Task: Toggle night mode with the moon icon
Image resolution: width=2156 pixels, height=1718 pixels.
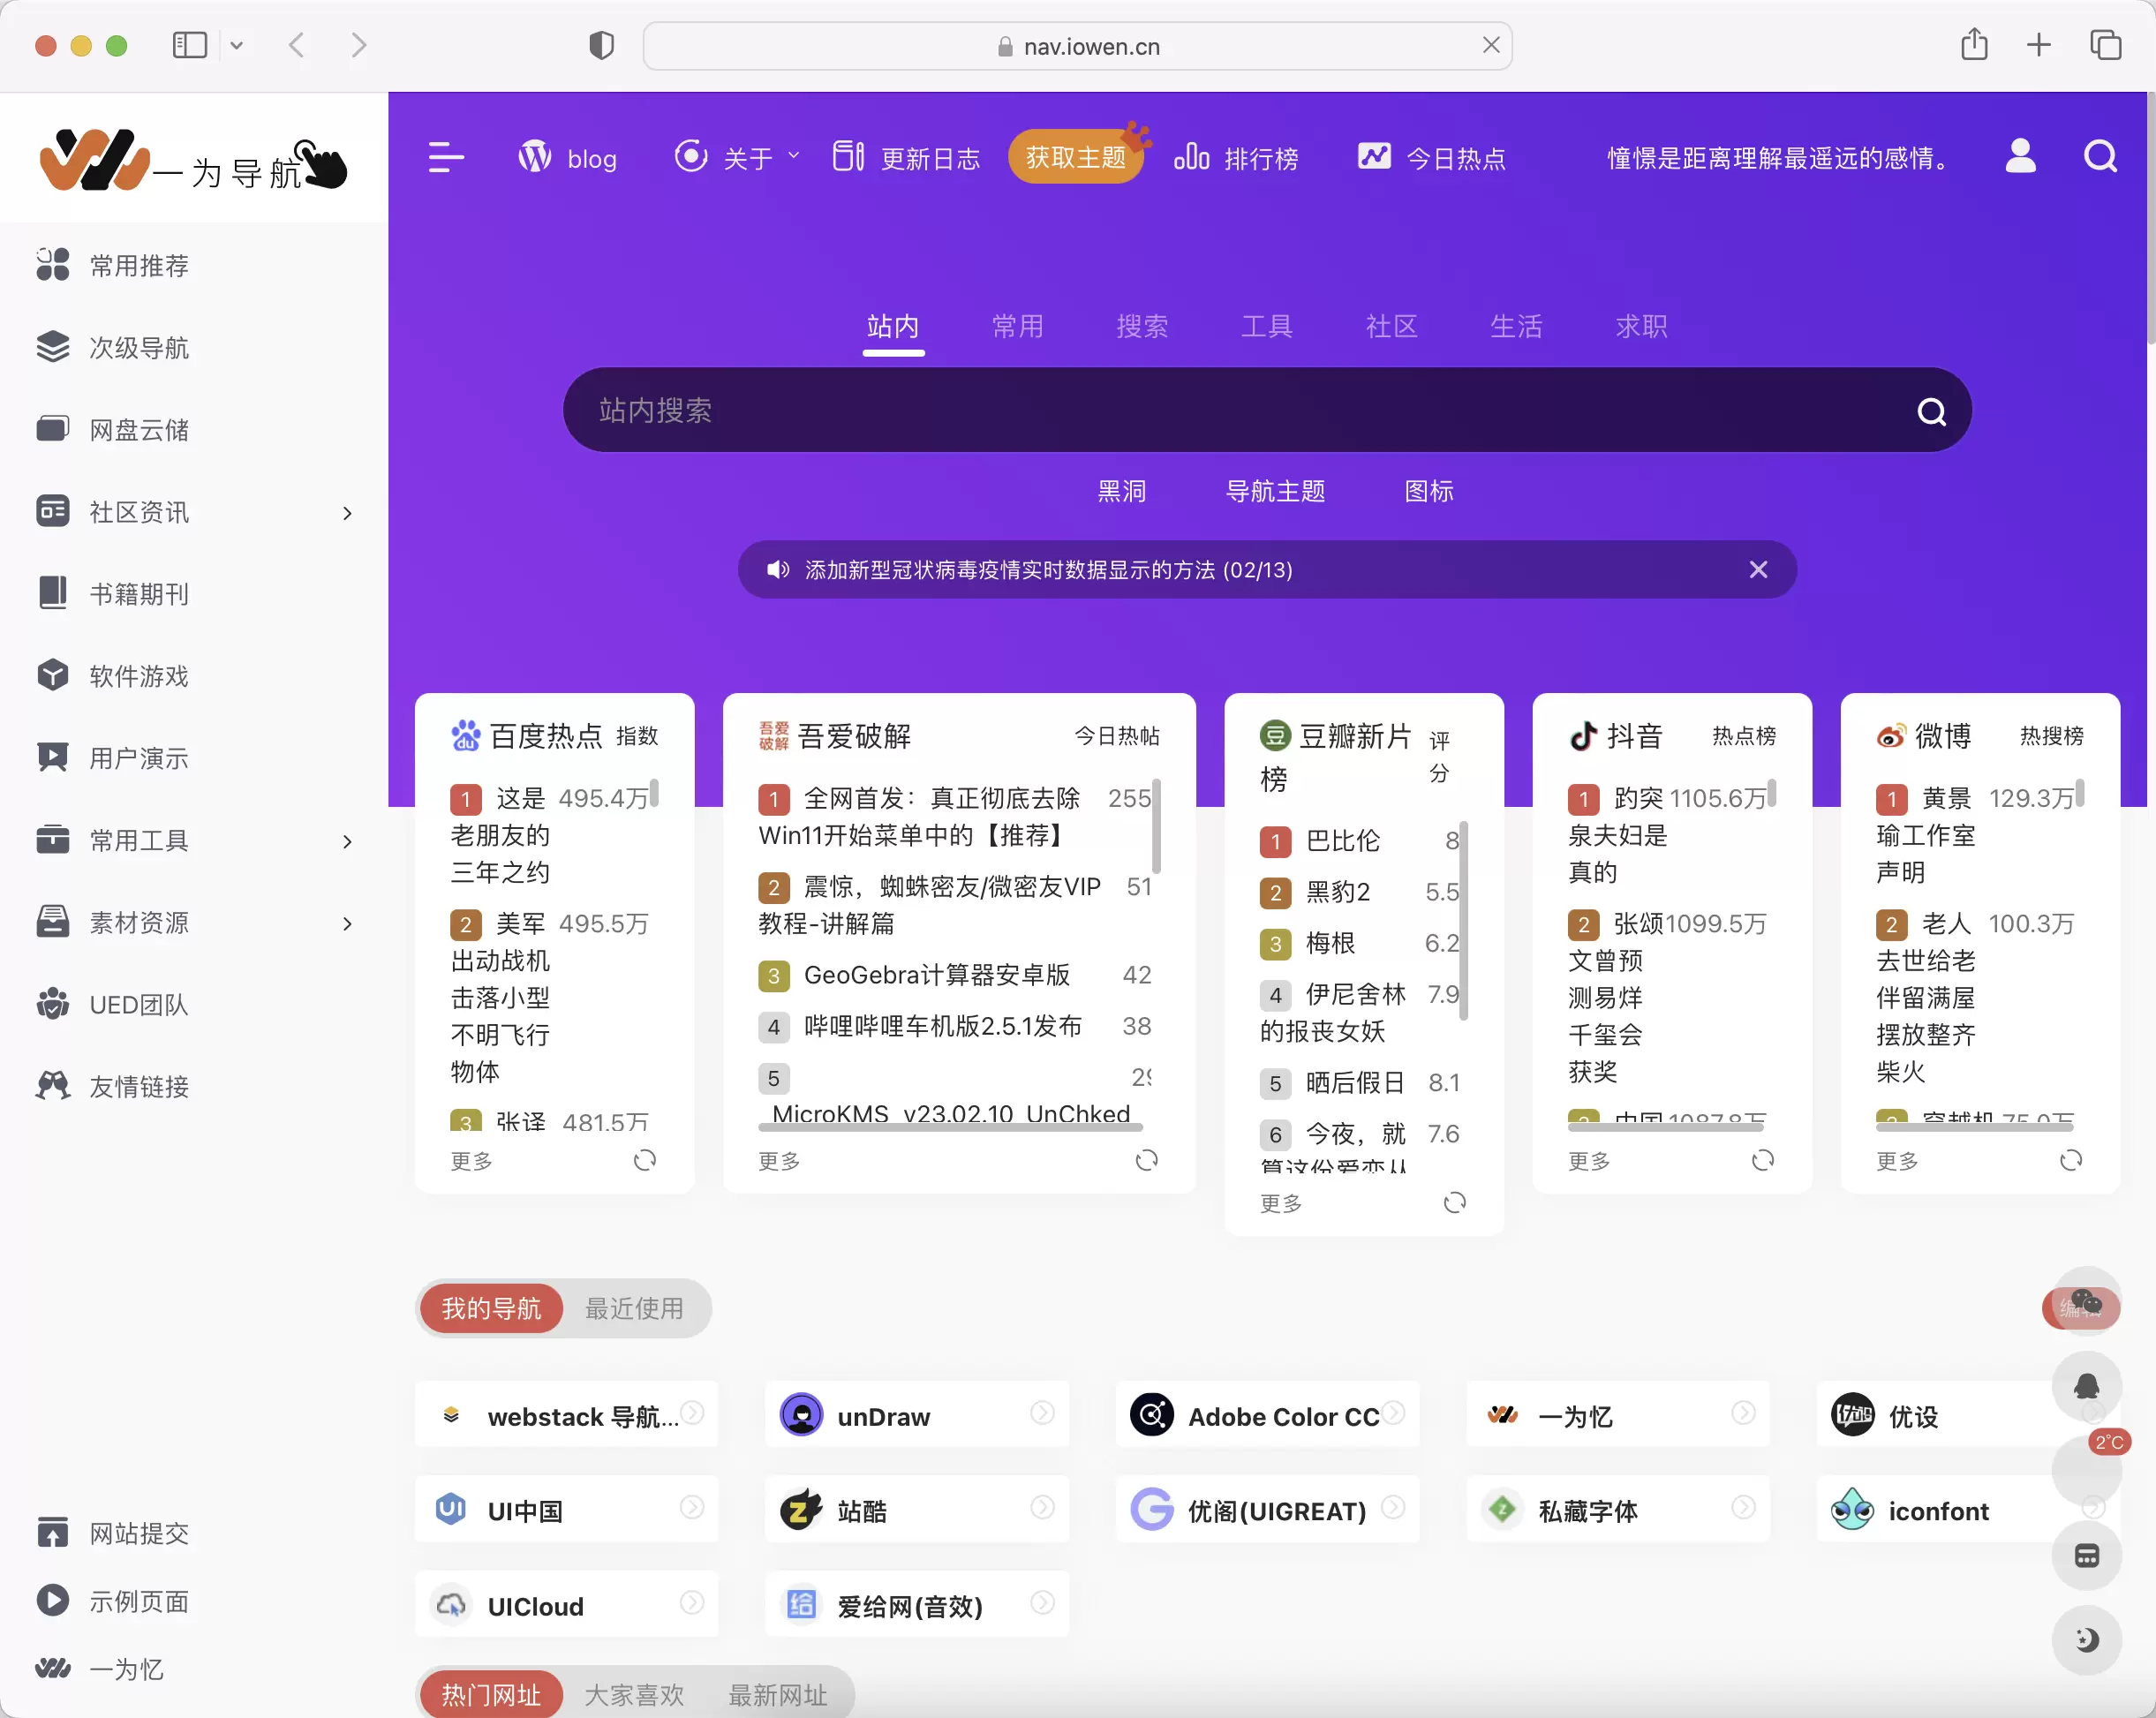Action: (x=2086, y=1639)
